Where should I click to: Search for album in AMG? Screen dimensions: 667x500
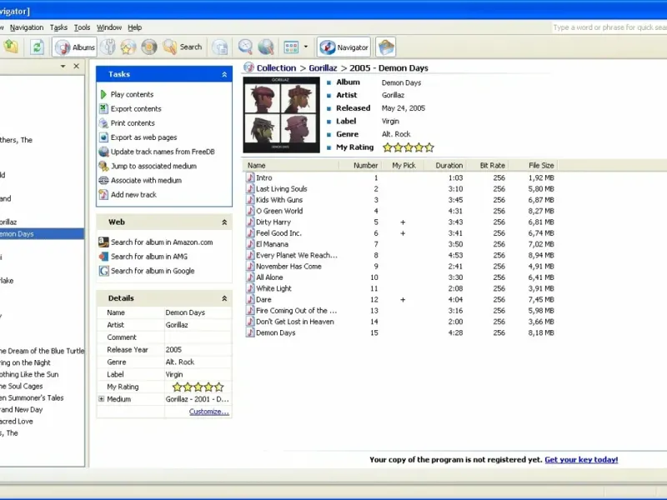pos(143,257)
